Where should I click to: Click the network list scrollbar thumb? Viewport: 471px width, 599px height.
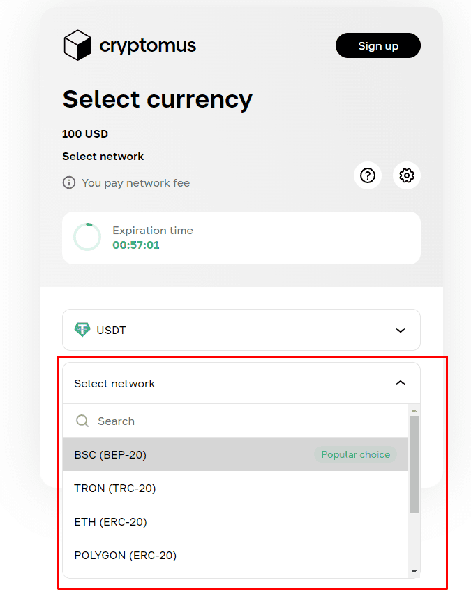click(414, 465)
